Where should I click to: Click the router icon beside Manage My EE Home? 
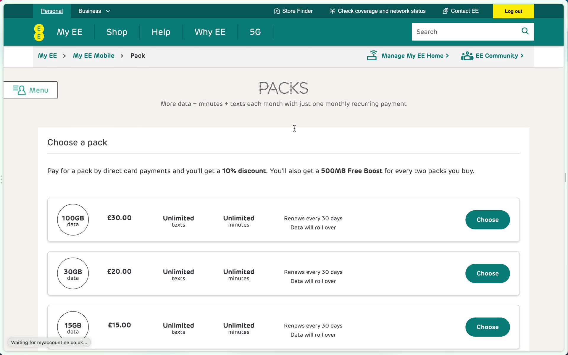pyautogui.click(x=372, y=55)
